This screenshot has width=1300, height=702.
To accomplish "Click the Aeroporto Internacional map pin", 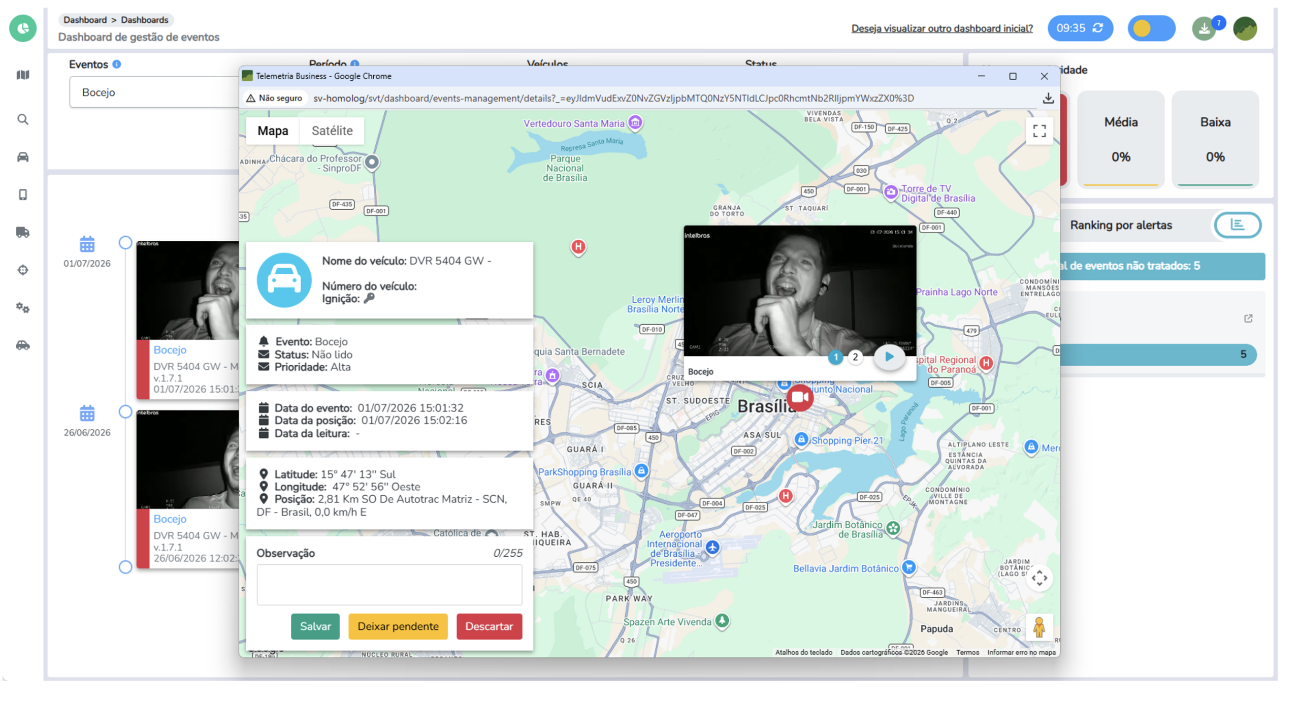I will point(712,548).
